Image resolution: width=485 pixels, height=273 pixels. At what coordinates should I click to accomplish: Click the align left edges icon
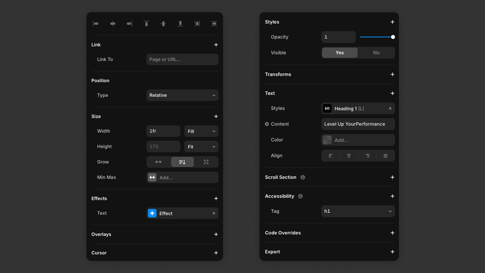click(x=96, y=24)
